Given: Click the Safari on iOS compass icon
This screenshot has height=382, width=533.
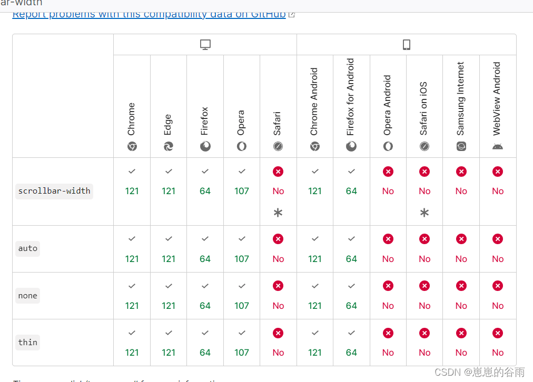Looking at the screenshot, I should (424, 146).
